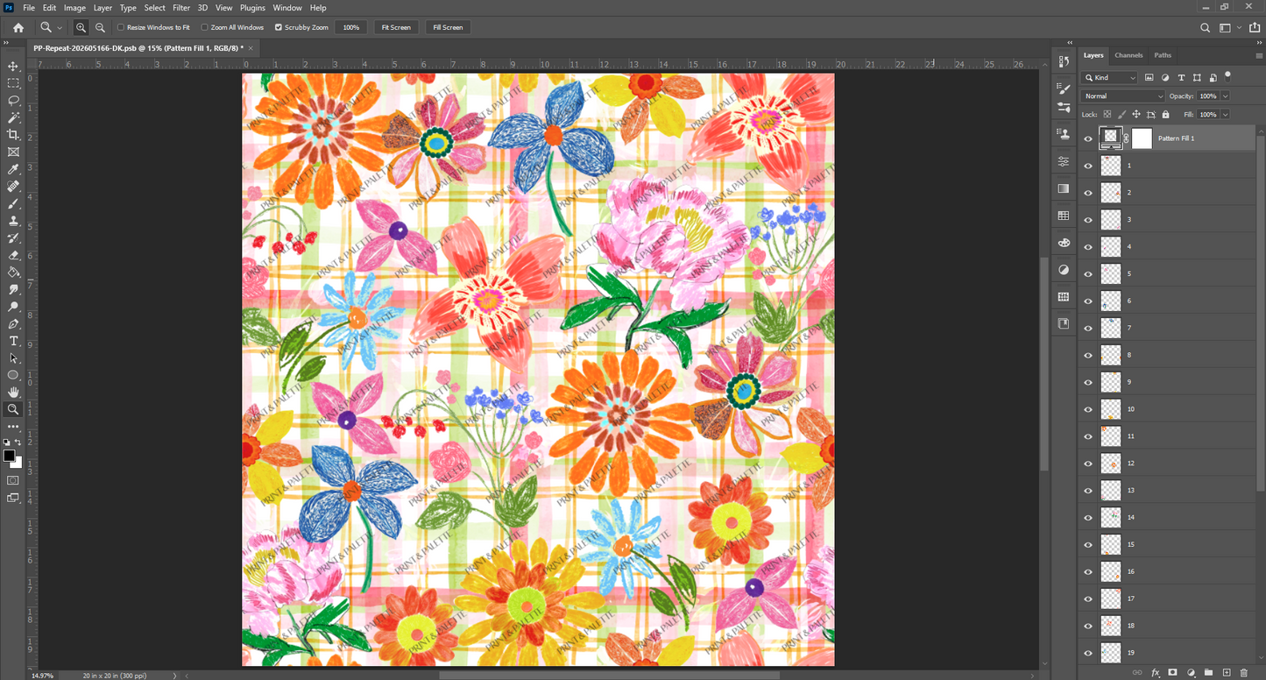Enable Zoom All Windows checkbox
Viewport: 1266px width, 680px height.
205,27
